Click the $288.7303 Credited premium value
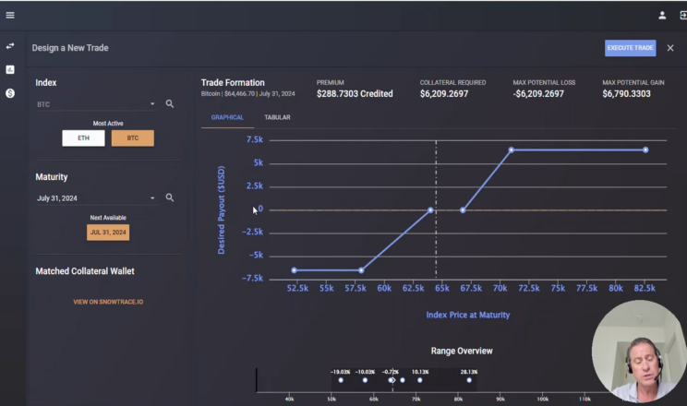 pyautogui.click(x=355, y=94)
